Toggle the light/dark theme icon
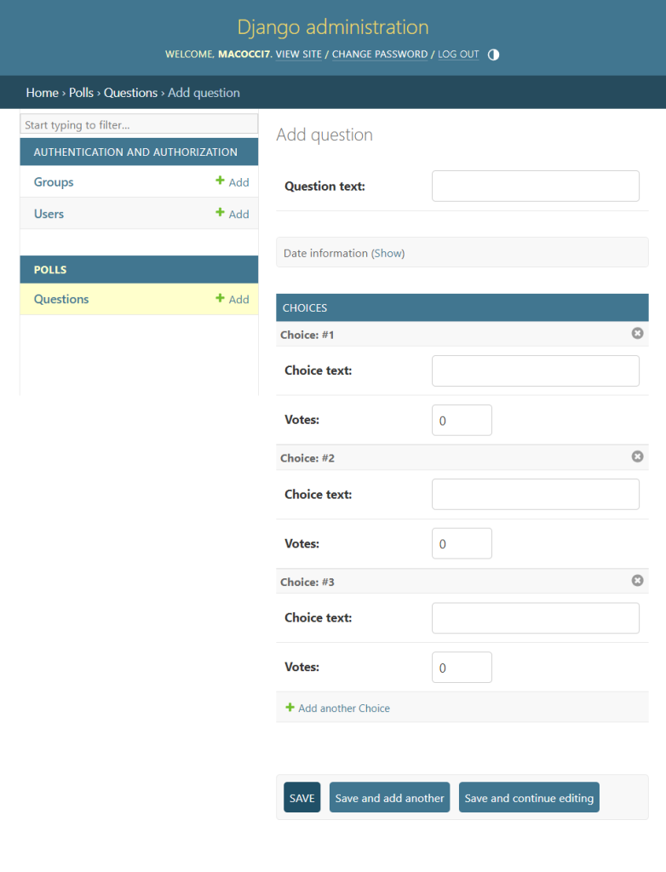This screenshot has width=666, height=872. [x=494, y=54]
